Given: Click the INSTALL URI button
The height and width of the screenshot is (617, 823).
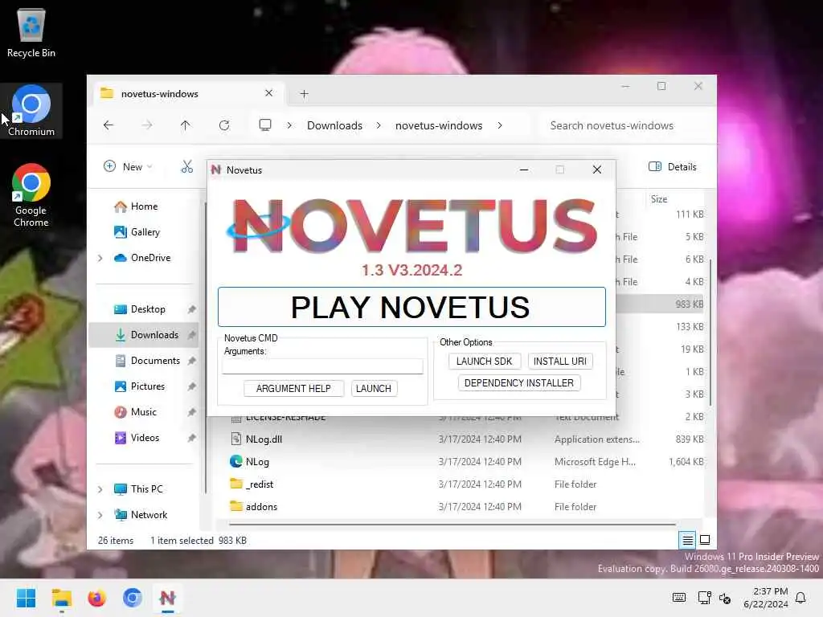Looking at the screenshot, I should (x=560, y=361).
